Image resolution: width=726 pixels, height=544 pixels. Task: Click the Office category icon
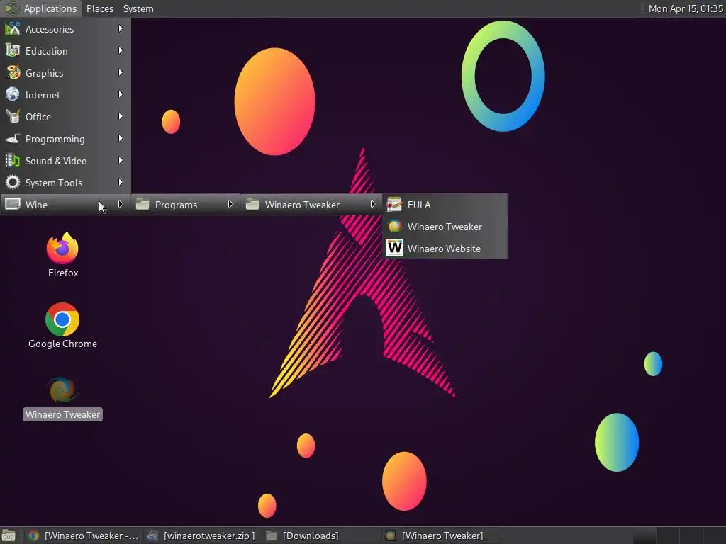tap(13, 117)
